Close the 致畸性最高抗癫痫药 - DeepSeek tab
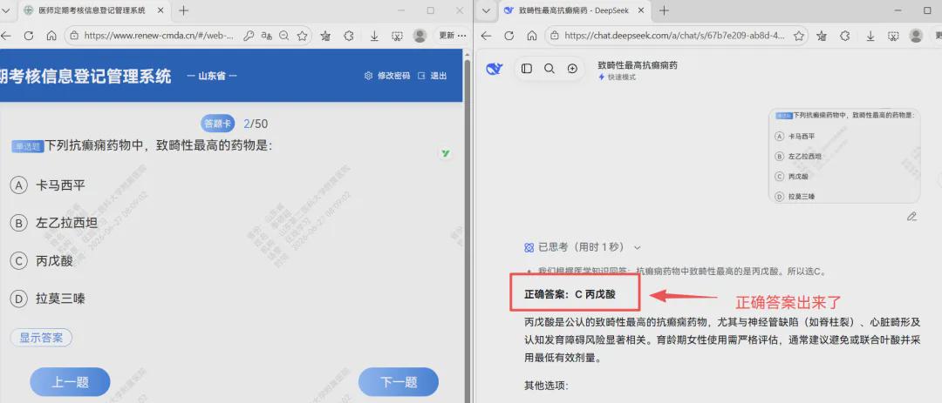The height and width of the screenshot is (403, 942). (640, 10)
